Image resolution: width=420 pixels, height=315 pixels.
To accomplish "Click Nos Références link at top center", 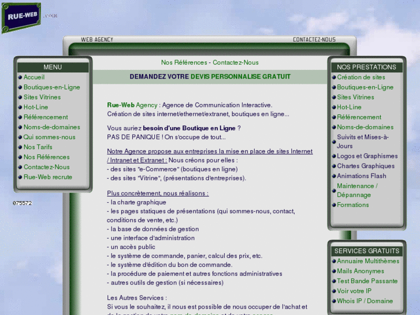I will pos(184,62).
